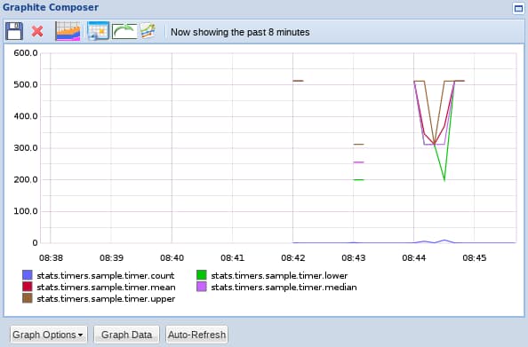Click the 300.0 y-axis label
Screen dimensions: 528x347
26,148
